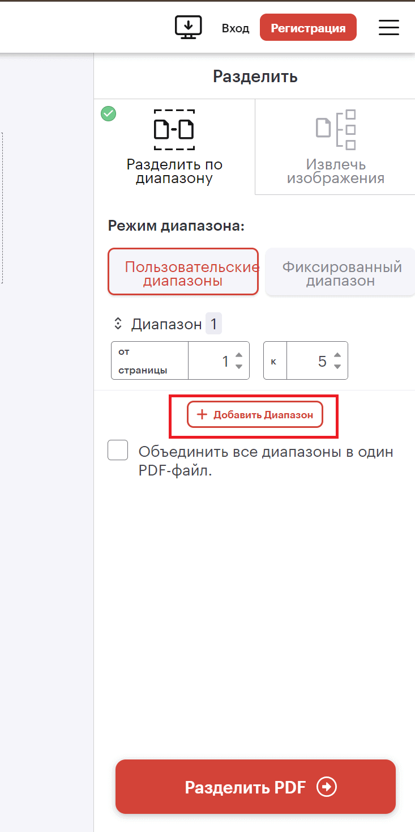
Task: Click the Добавить Диапазон button
Action: pos(254,414)
